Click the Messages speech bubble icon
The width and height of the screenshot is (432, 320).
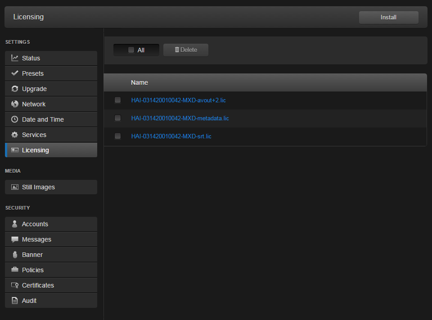click(x=14, y=239)
